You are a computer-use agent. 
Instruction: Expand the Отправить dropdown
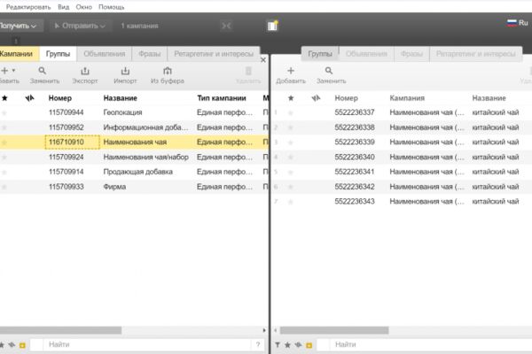80,26
